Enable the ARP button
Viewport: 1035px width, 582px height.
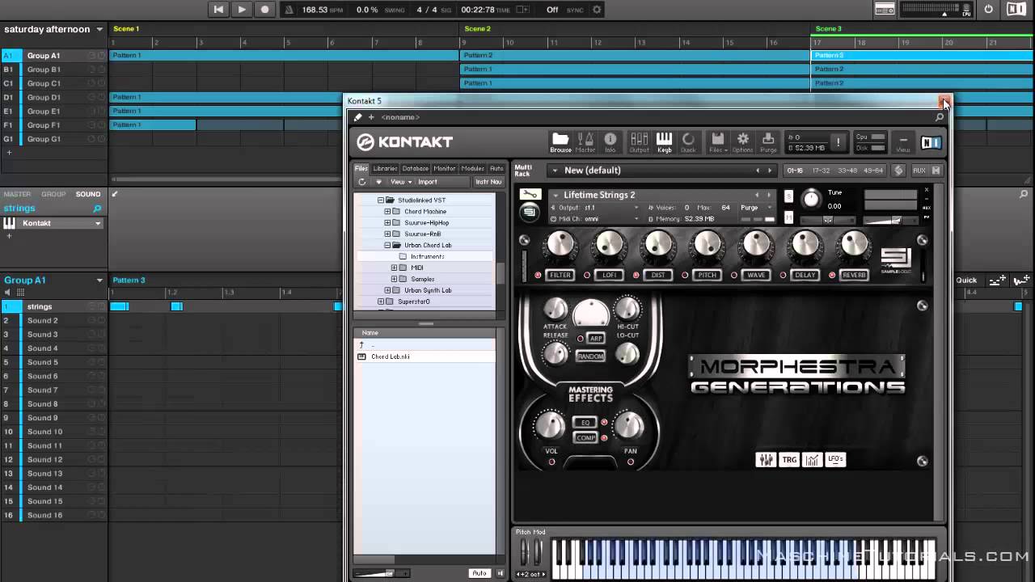coord(596,338)
